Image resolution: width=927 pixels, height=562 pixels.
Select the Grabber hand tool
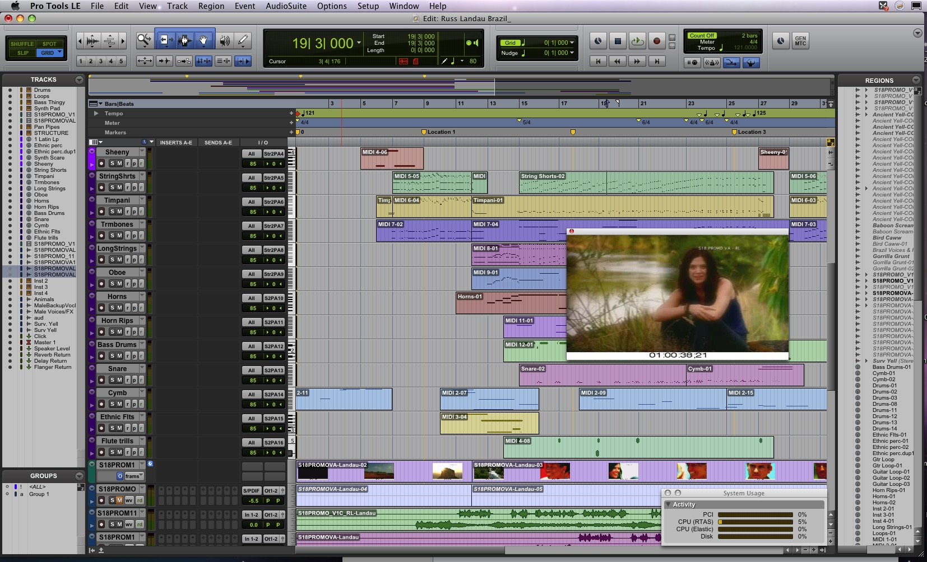(204, 40)
